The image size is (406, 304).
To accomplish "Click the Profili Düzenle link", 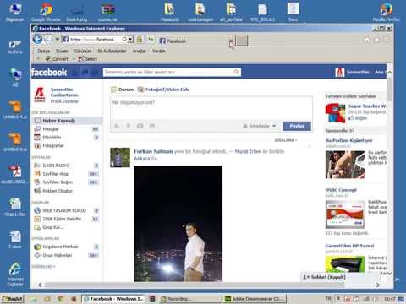I will 64,101.
